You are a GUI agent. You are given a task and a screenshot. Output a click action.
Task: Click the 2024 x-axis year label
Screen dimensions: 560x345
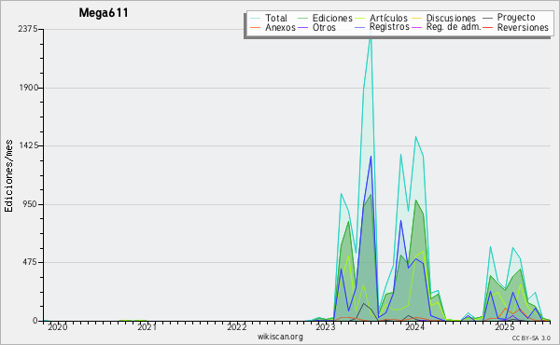point(415,326)
